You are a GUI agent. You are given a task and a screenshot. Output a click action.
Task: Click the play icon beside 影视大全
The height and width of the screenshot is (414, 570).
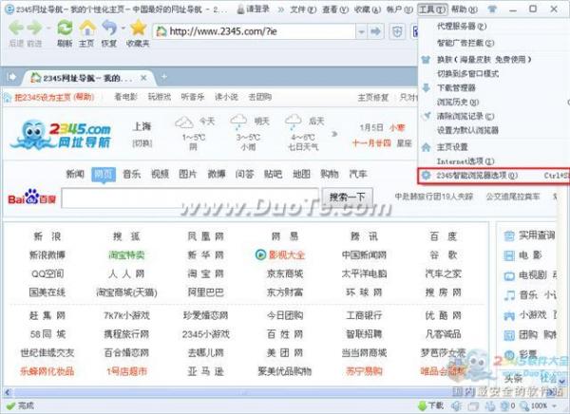point(260,254)
